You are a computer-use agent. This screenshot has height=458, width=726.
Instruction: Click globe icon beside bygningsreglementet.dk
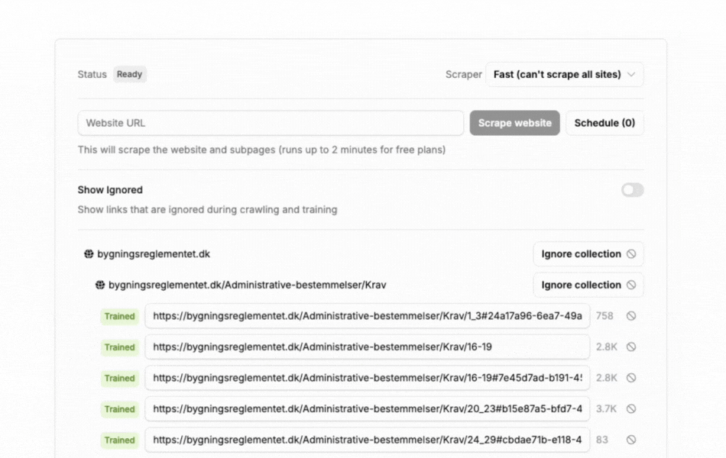[x=89, y=254]
